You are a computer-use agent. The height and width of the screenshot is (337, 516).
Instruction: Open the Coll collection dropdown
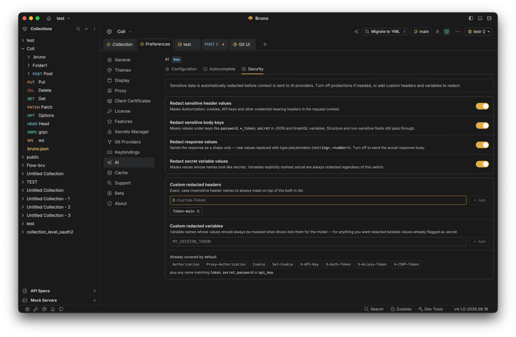tap(124, 31)
